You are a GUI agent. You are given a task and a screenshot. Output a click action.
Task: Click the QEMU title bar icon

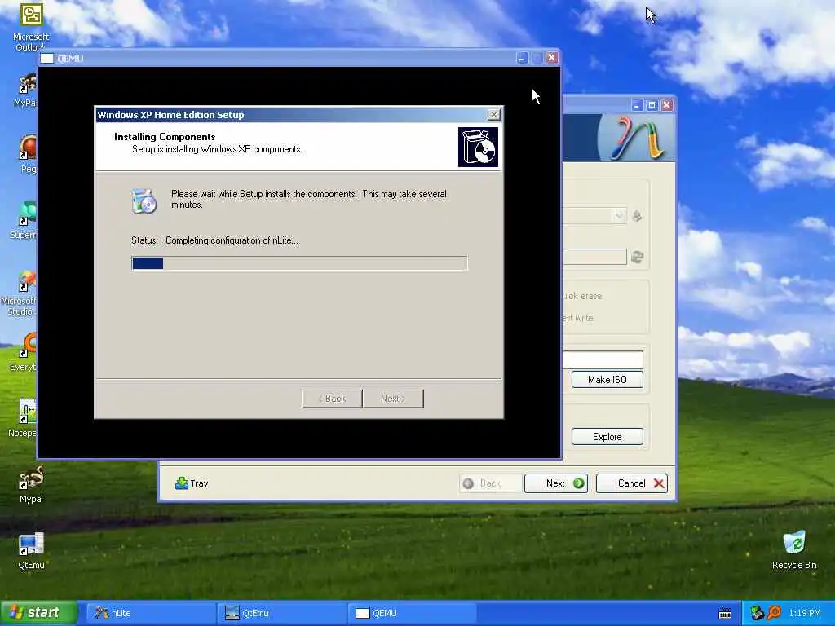(x=46, y=59)
